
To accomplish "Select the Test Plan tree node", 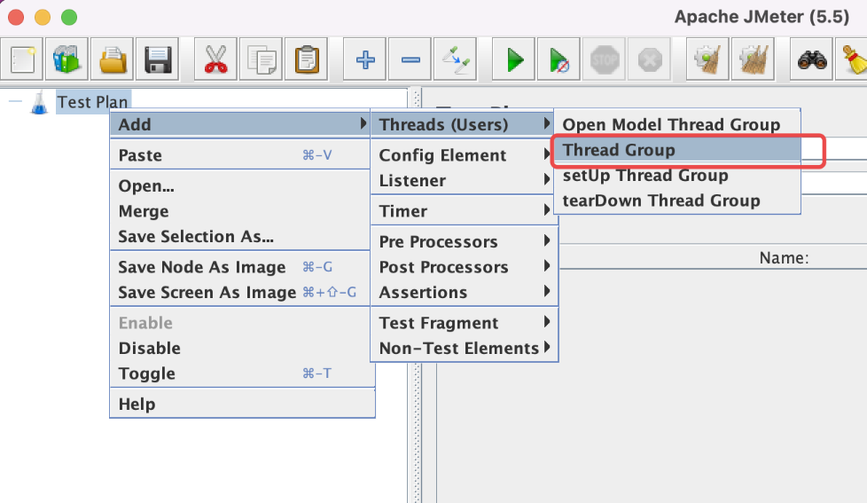I will point(92,102).
